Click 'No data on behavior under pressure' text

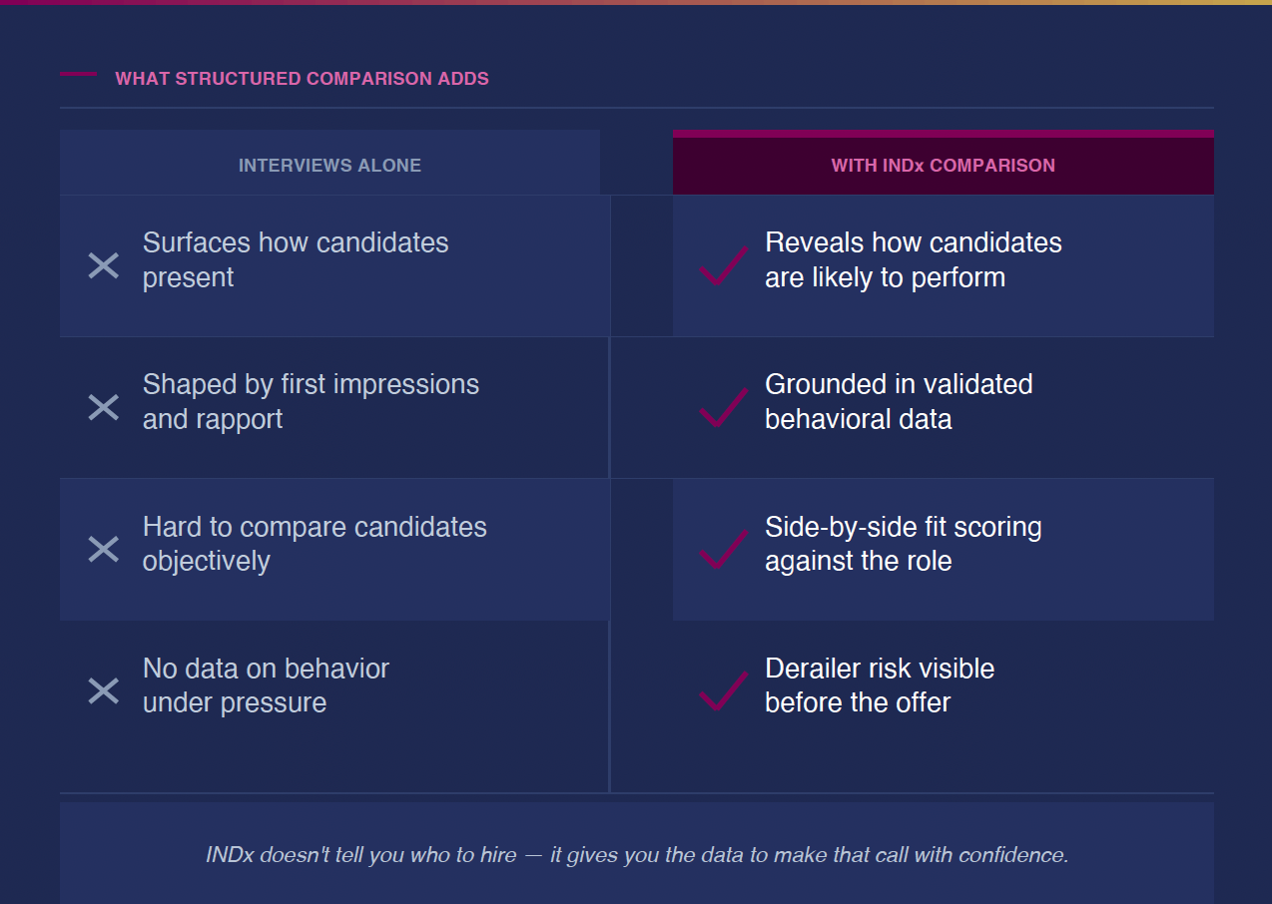click(x=266, y=684)
